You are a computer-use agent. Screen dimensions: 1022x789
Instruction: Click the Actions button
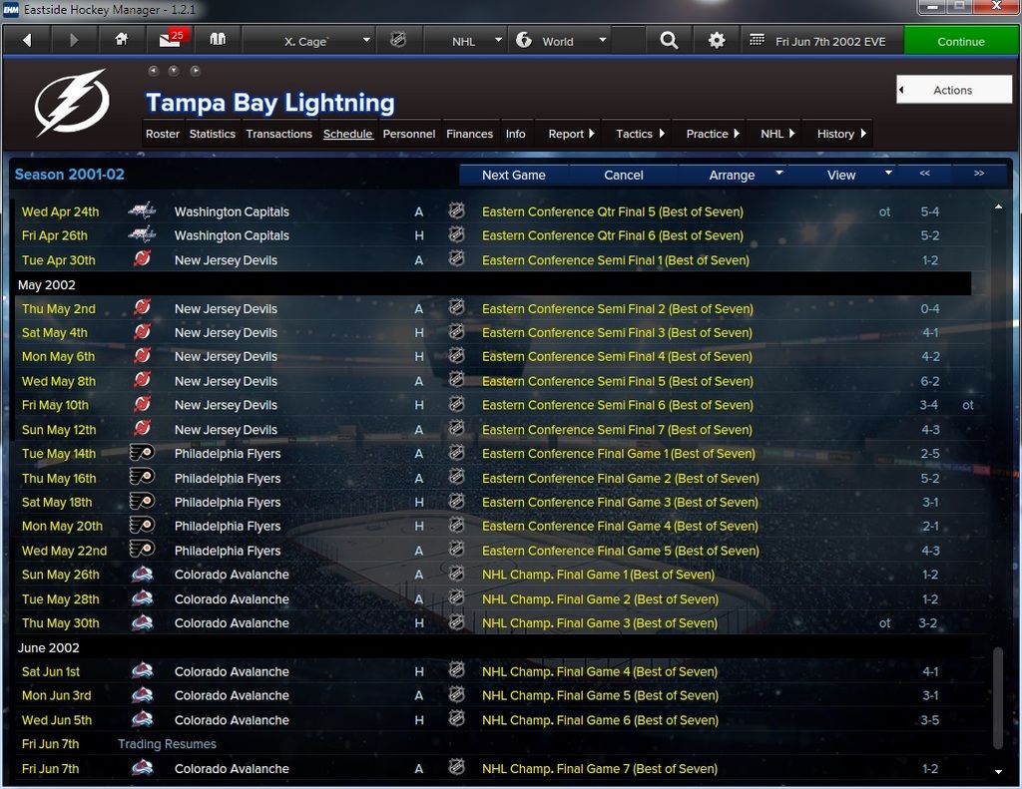click(953, 90)
